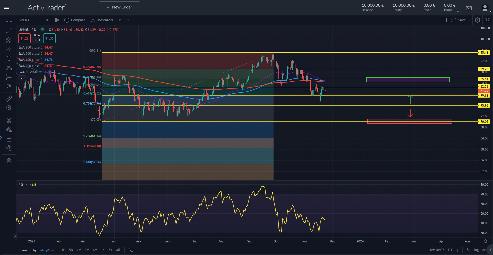
Task: Expand the Save layout dropdown arrow
Action: pyautogui.click(x=470, y=20)
